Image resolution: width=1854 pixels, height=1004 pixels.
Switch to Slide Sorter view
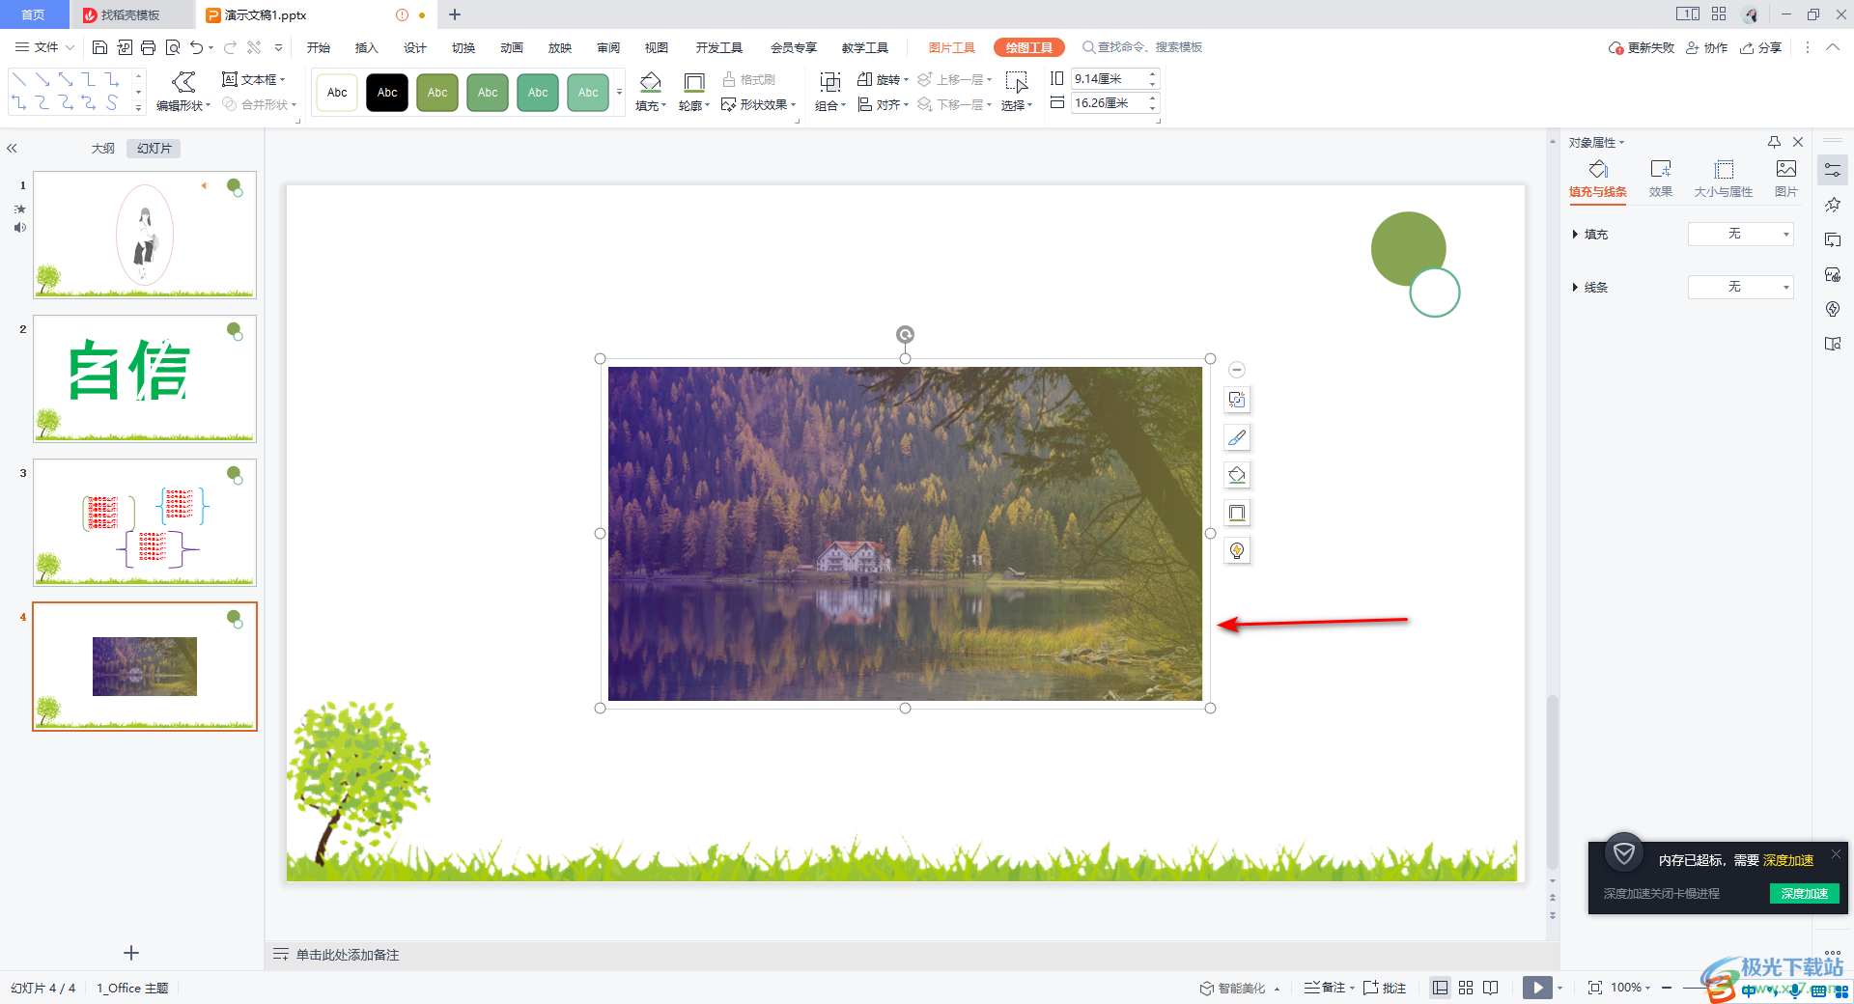(1466, 988)
